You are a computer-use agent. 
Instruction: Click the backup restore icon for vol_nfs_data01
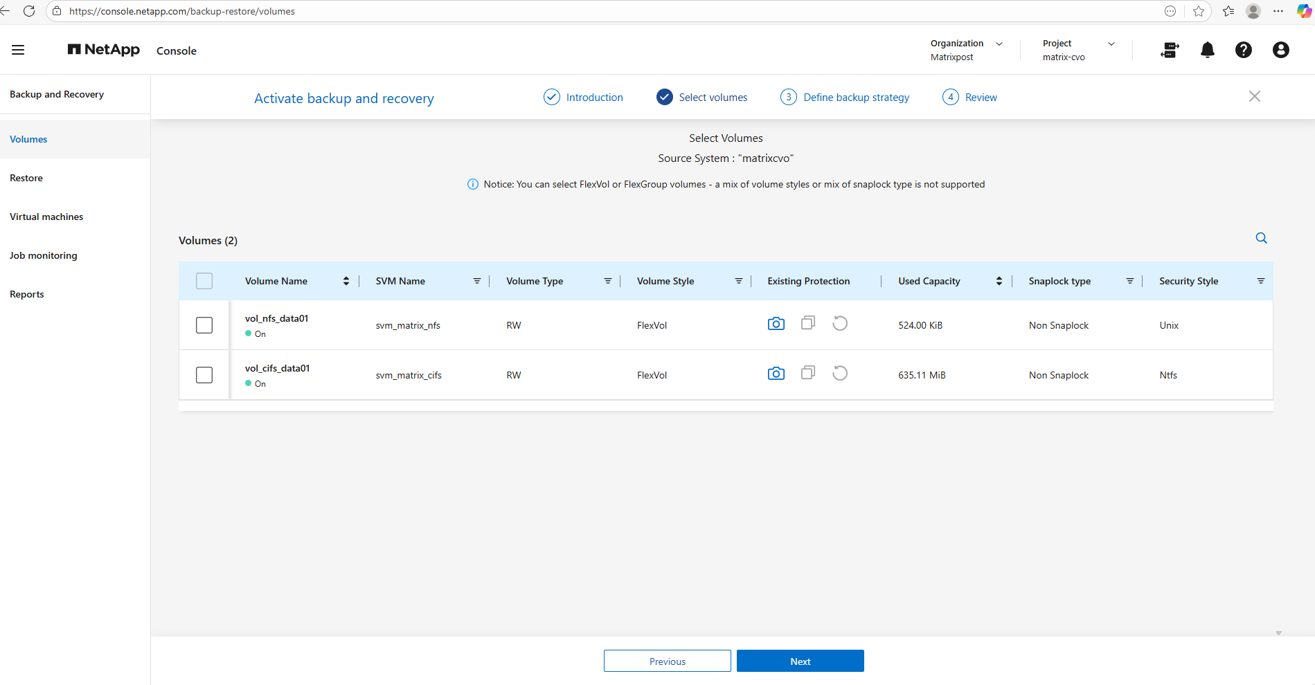click(x=839, y=324)
